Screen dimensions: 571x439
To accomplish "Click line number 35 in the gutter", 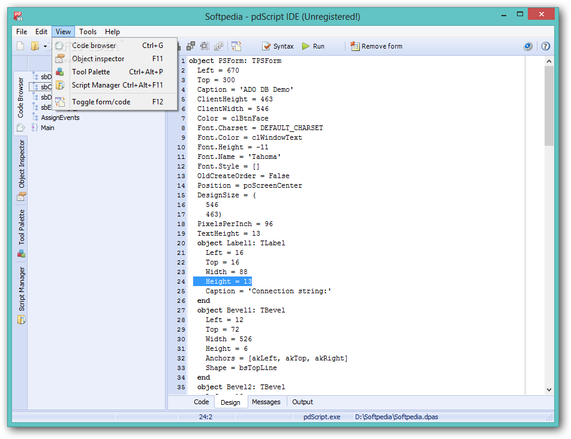I will point(181,387).
